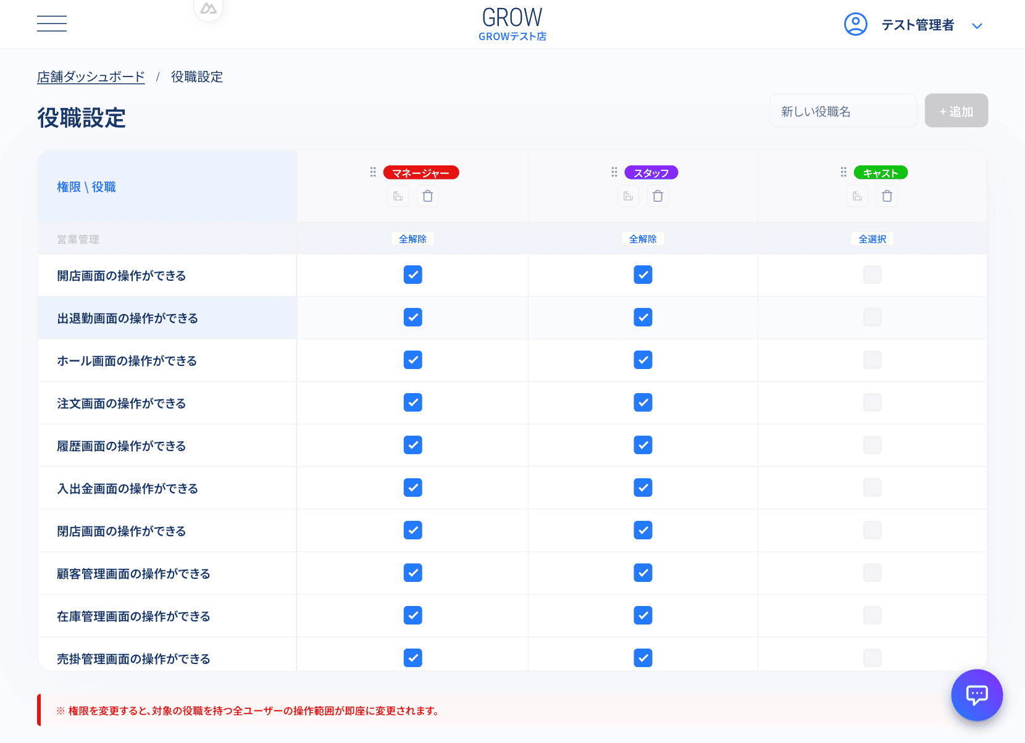This screenshot has width=1025, height=743.
Task: Uncheck スタッフ for 開店画面の操作ができる
Action: pyautogui.click(x=643, y=275)
